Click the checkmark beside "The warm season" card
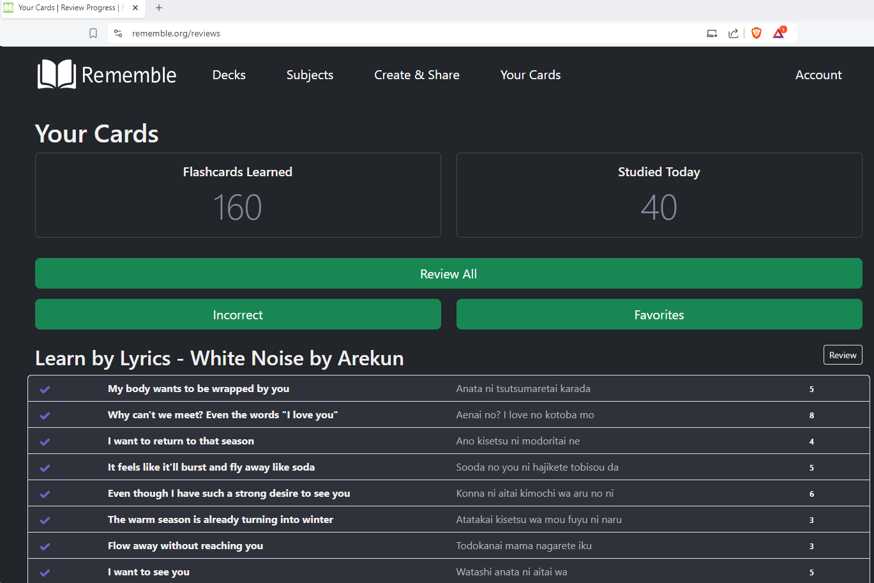 coord(45,520)
